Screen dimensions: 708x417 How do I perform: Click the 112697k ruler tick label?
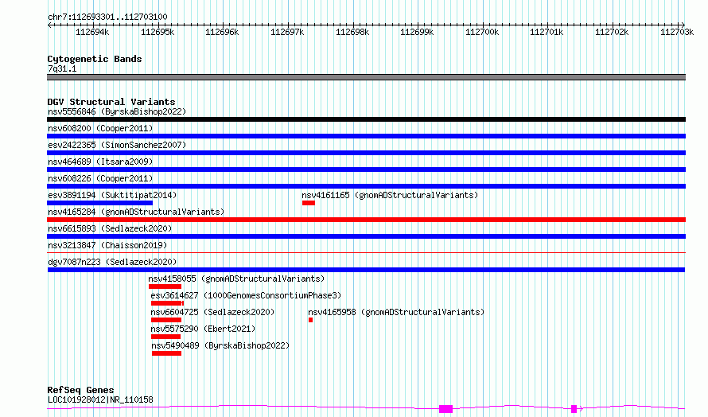tap(287, 32)
